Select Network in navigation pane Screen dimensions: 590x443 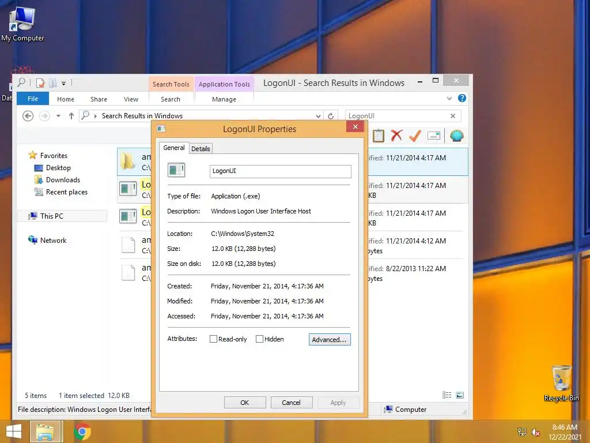(53, 241)
